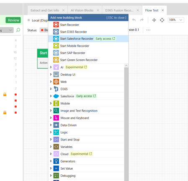The width and height of the screenshot is (188, 181).
Task: Click the green Review button
Action: point(13,20)
